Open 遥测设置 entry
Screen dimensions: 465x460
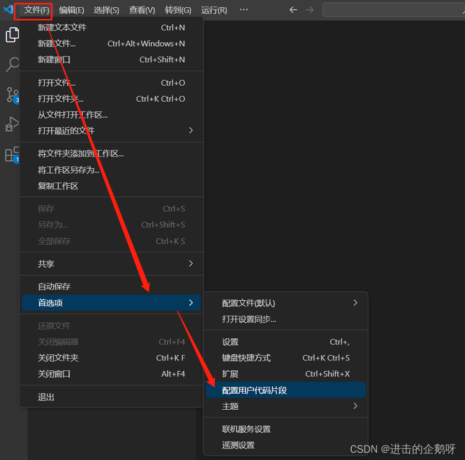[286, 445]
